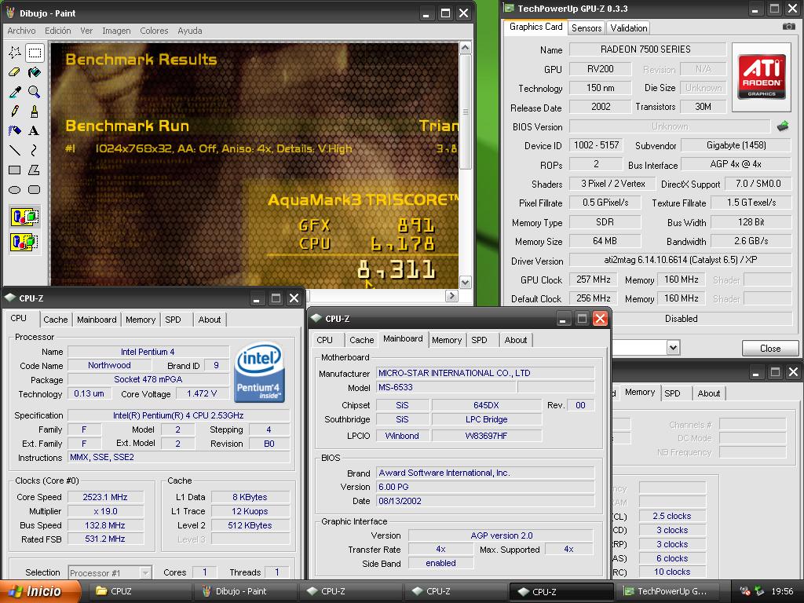
Task: Select the Pencil tool in Paint
Action: tap(15, 111)
